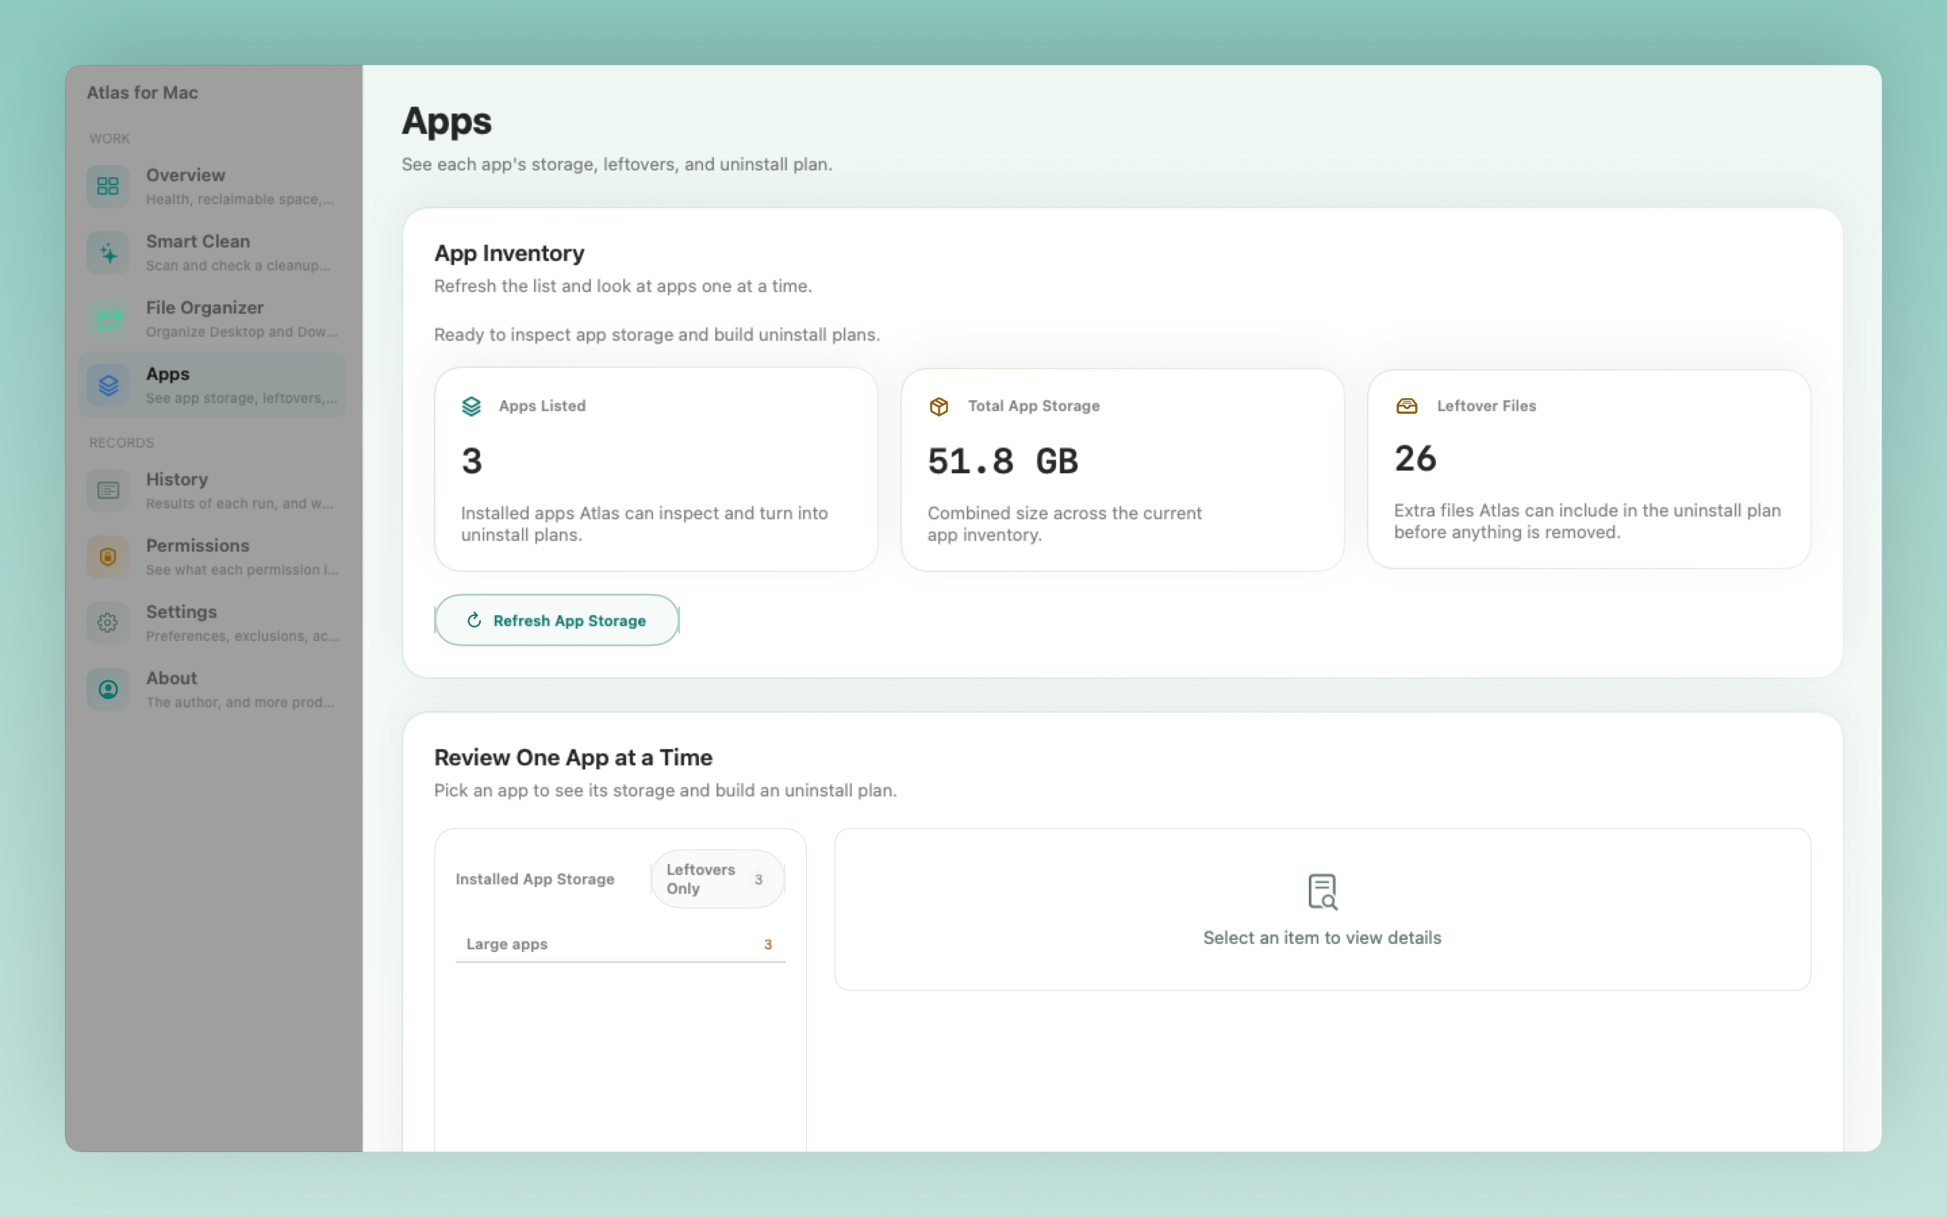Click the Atlas for Mac title
1947x1217 pixels.
point(143,93)
